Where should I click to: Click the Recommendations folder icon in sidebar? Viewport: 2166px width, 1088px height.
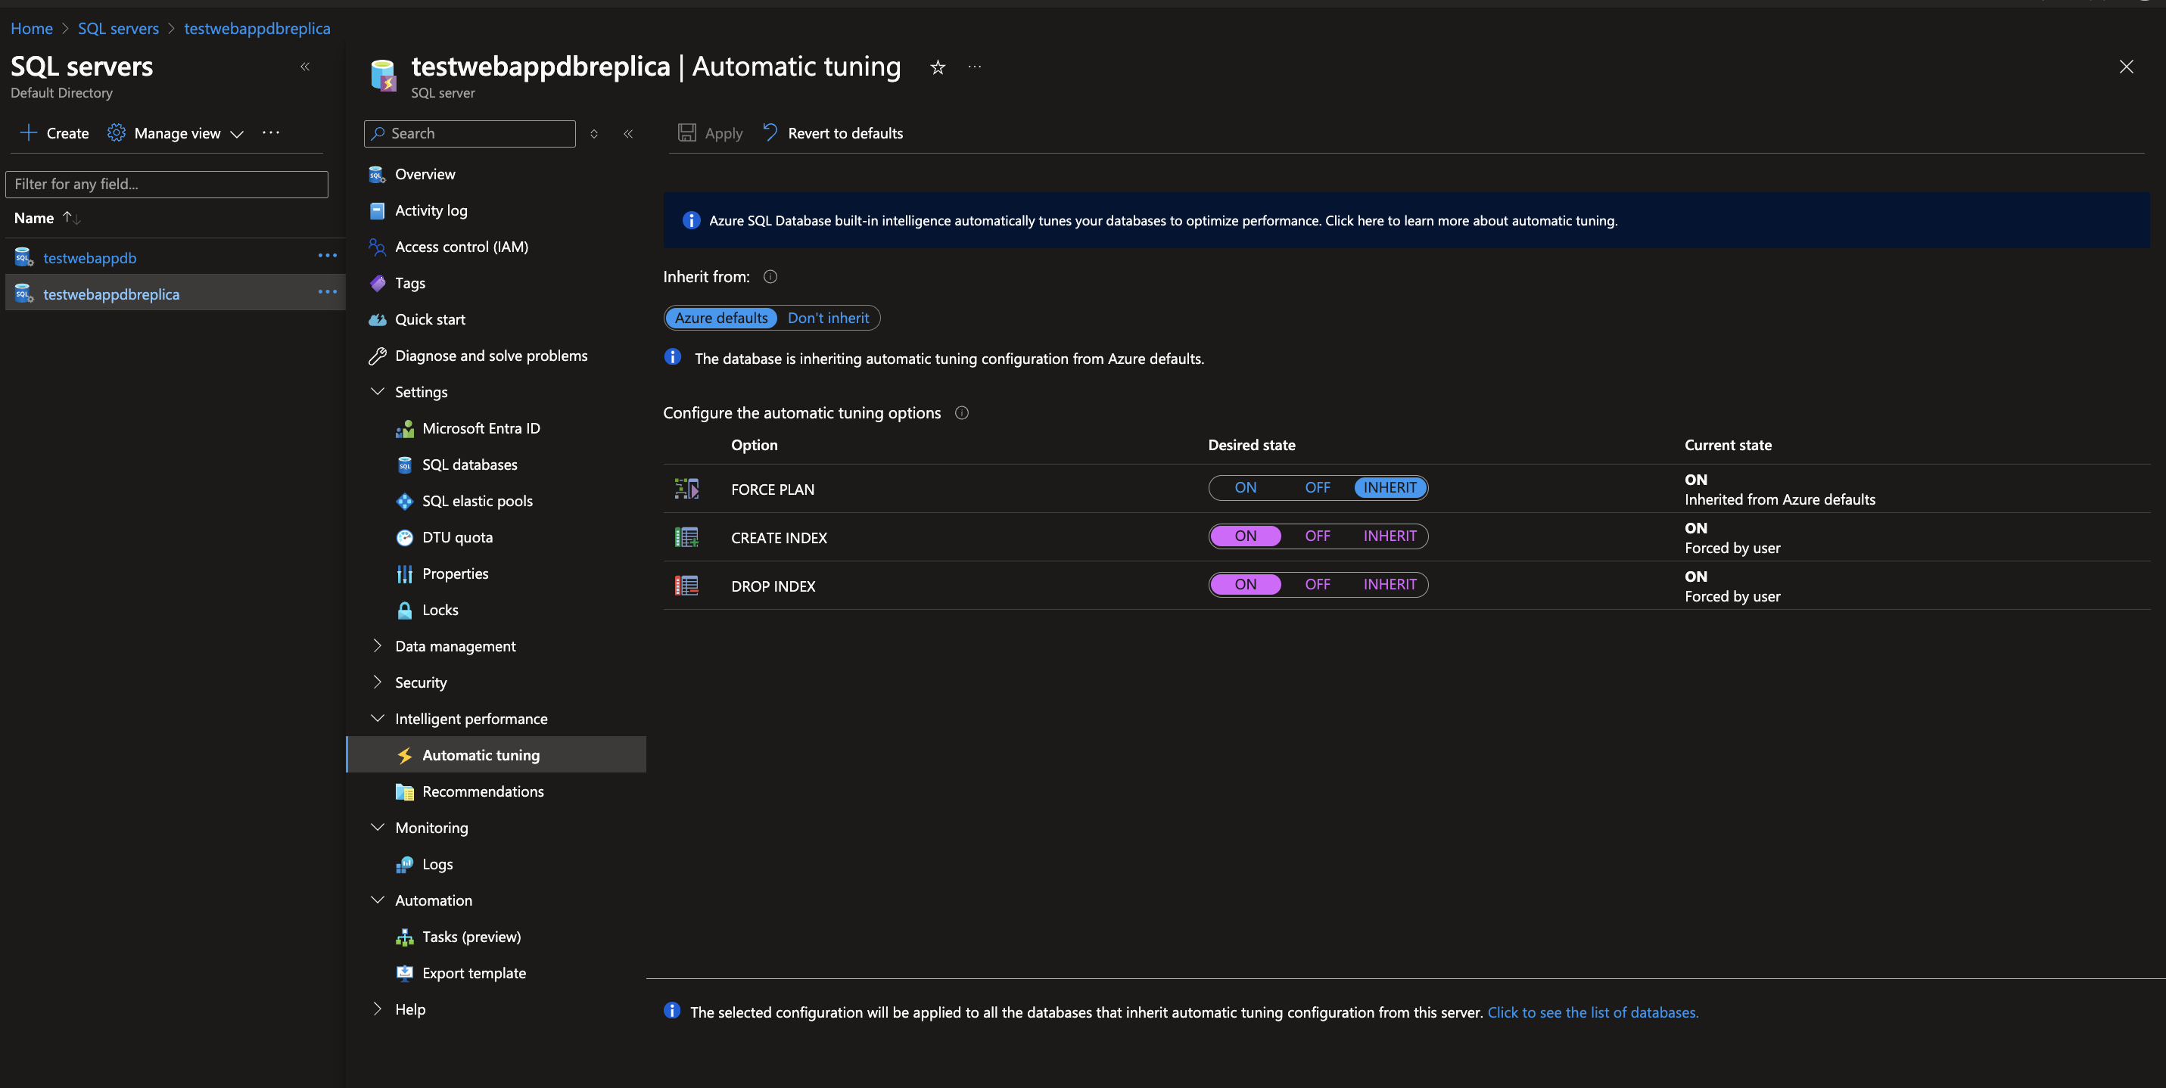[404, 791]
